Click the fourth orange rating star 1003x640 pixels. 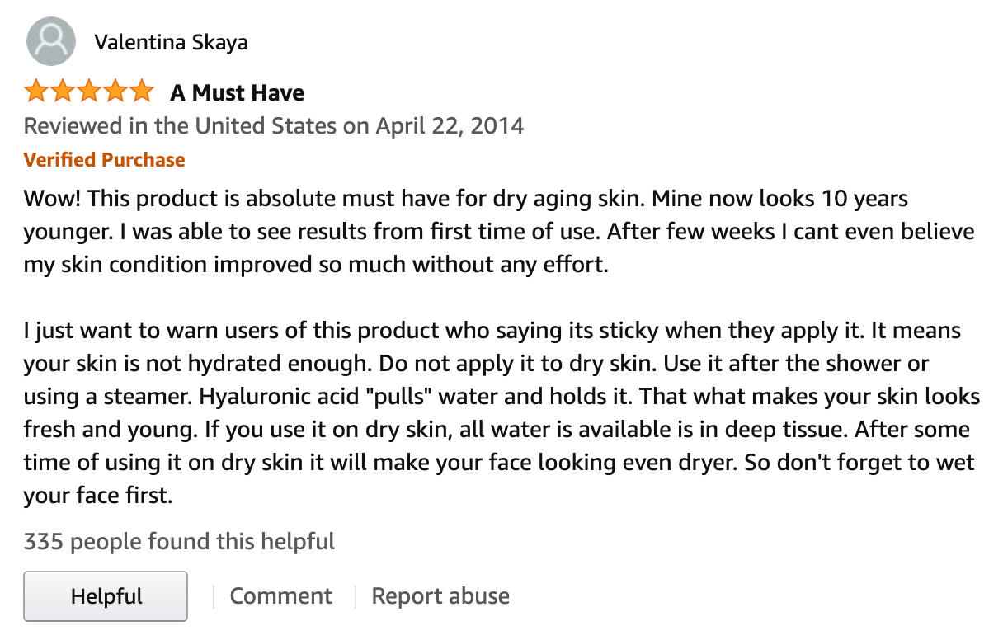tap(115, 92)
